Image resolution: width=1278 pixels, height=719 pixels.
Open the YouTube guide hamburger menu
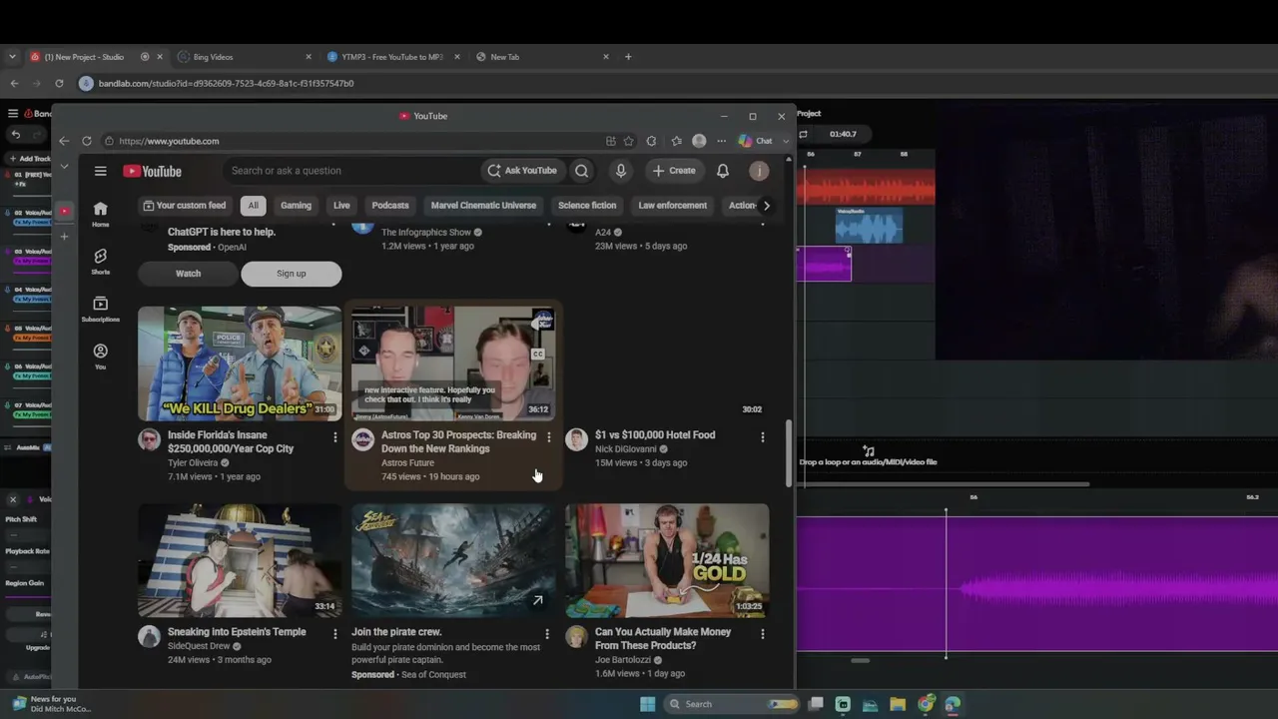click(100, 171)
